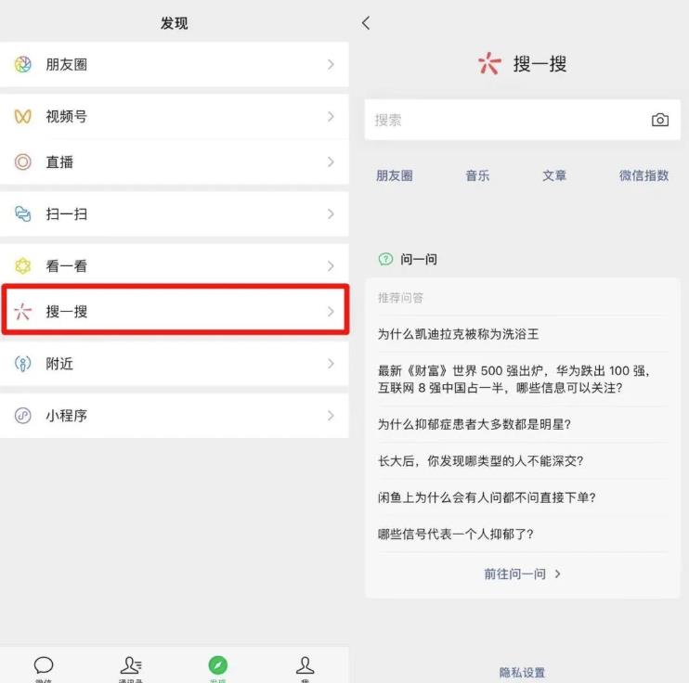Screen dimensions: 689x683
Task: Go back using the top-left arrow
Action: coord(366,23)
